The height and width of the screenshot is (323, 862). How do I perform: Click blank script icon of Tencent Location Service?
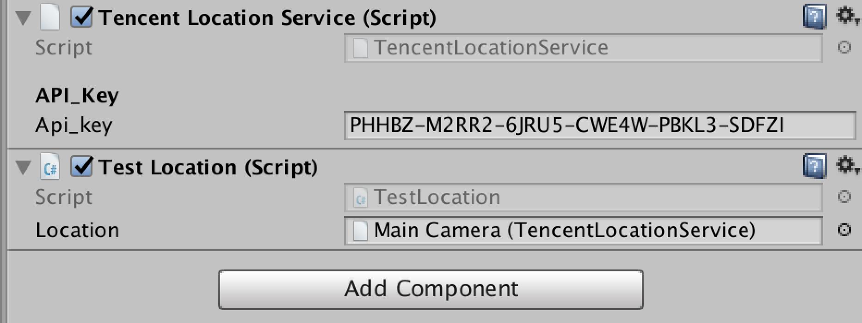(50, 18)
